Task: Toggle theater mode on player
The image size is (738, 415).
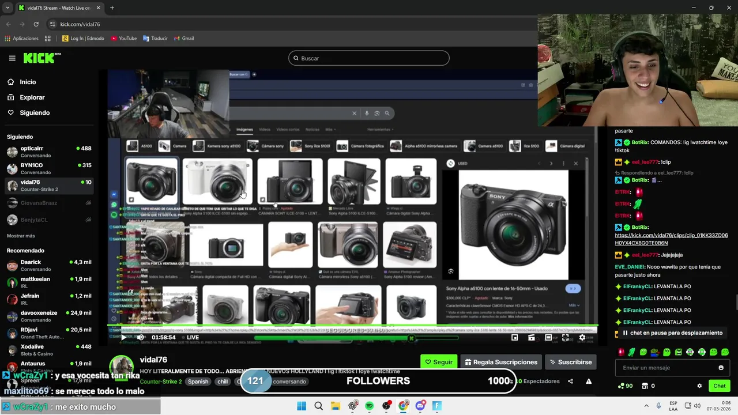Action: pyautogui.click(x=548, y=337)
